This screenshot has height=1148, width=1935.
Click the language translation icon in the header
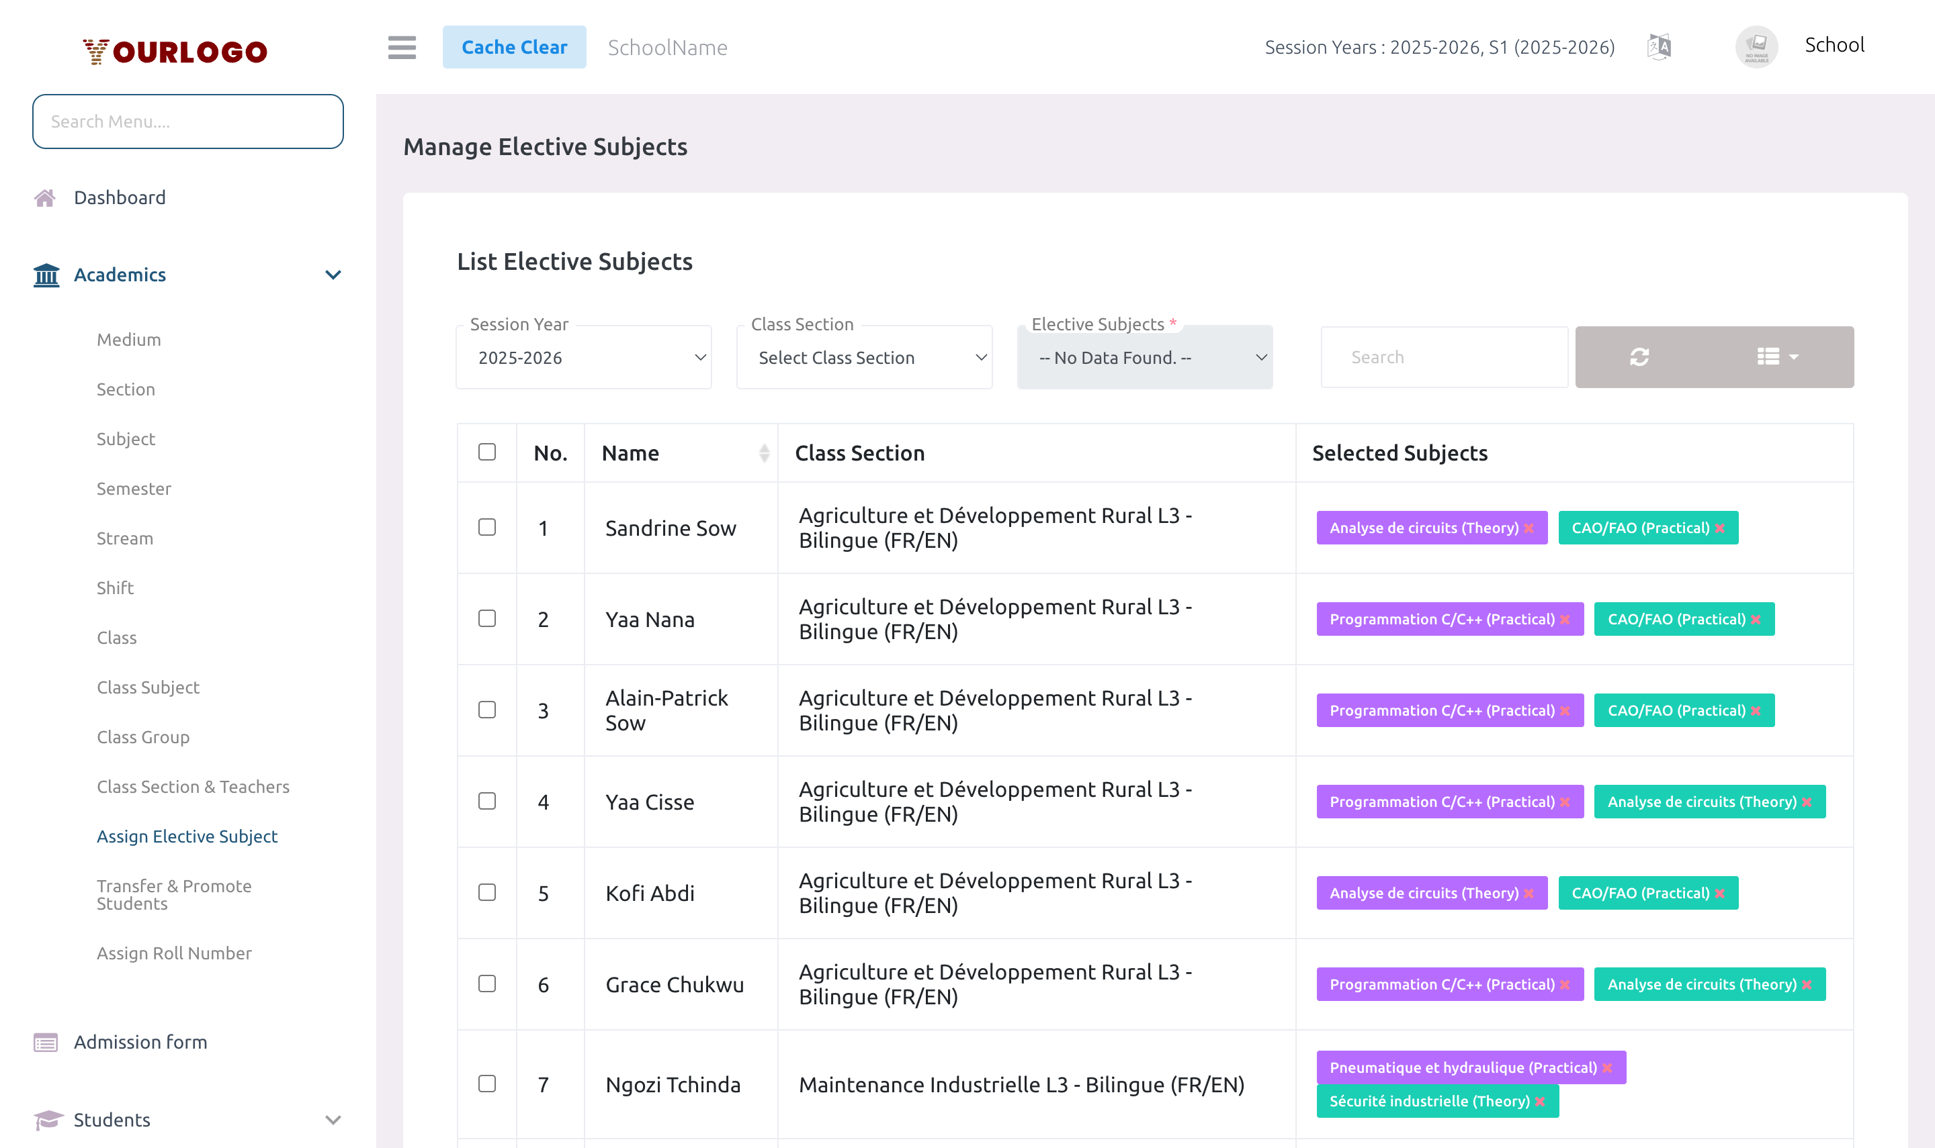1659,46
